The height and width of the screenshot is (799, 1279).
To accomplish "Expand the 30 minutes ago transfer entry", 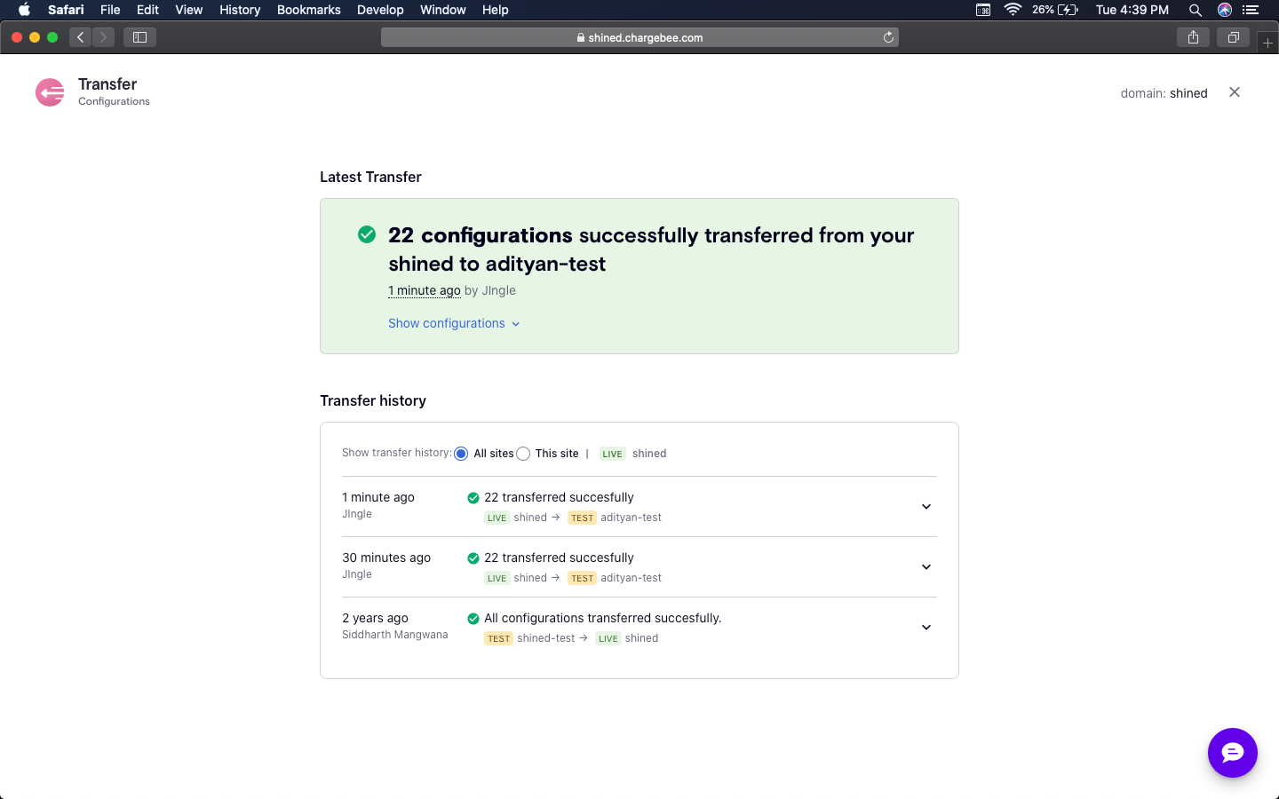I will click(x=925, y=567).
